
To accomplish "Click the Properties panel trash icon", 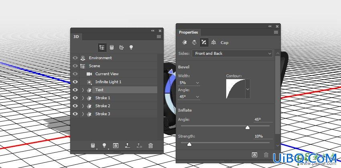I will pyautogui.click(x=266, y=155).
